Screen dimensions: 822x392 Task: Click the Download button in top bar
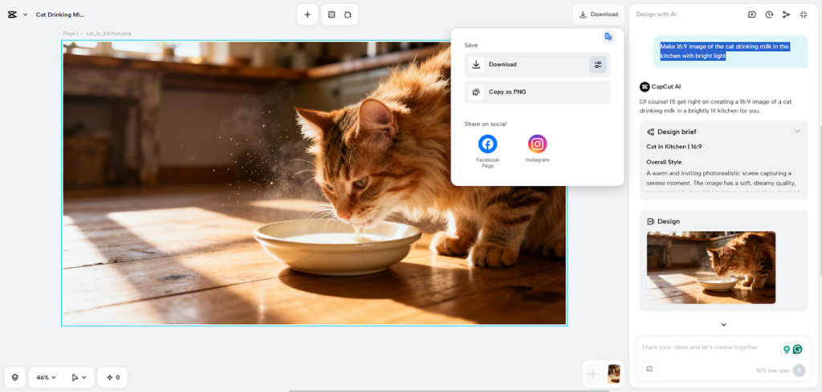click(x=599, y=14)
